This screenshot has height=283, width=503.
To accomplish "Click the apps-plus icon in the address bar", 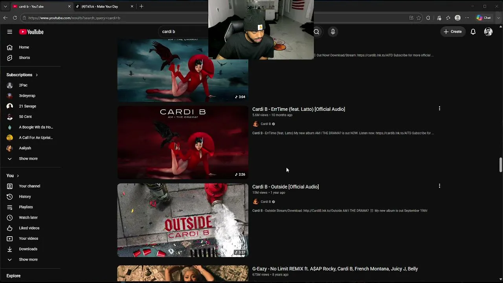I will click(x=411, y=18).
